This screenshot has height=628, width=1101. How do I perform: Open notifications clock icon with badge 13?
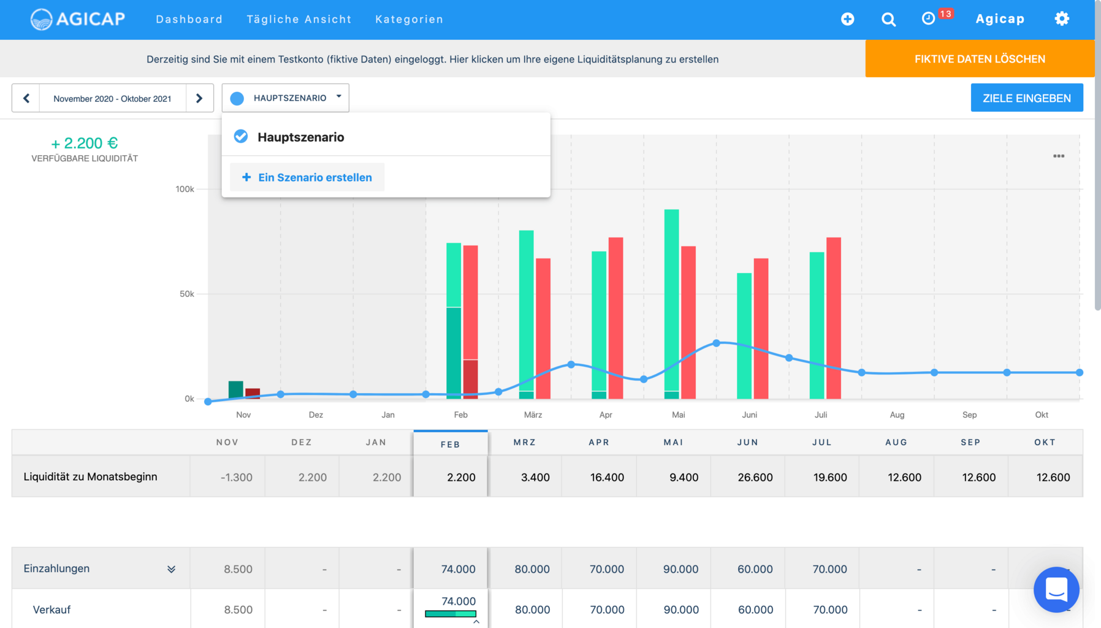coord(929,18)
